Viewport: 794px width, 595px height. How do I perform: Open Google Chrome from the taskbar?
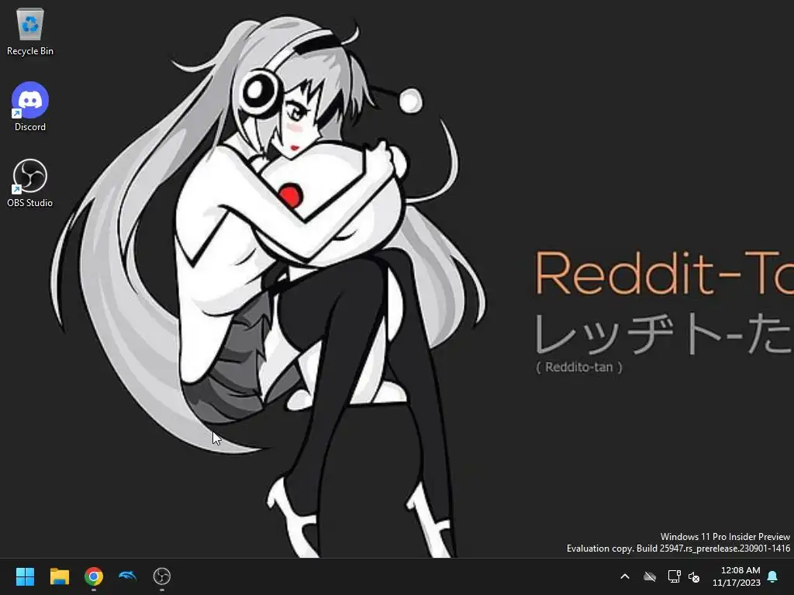pos(94,576)
